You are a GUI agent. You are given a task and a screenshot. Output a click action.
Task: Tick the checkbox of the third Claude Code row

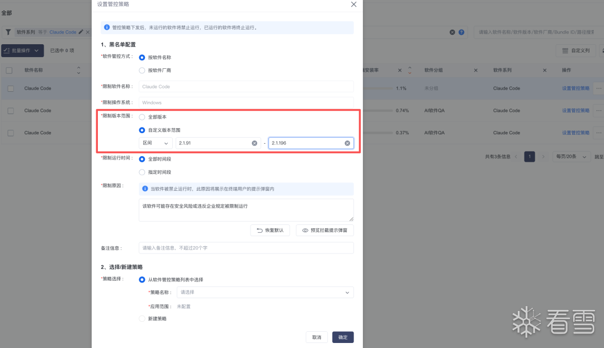[11, 133]
